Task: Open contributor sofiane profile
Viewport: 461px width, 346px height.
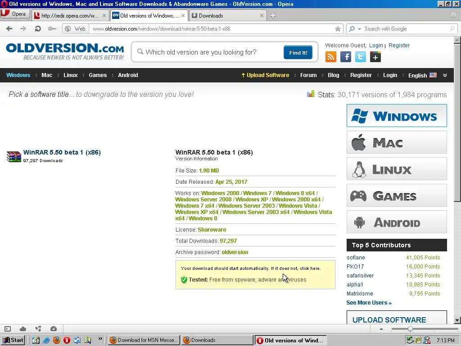Action: 356,257
